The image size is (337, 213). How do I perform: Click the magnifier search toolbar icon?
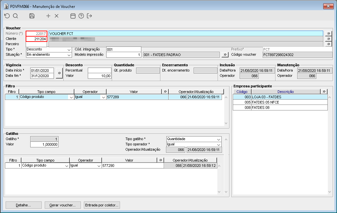[15, 16]
